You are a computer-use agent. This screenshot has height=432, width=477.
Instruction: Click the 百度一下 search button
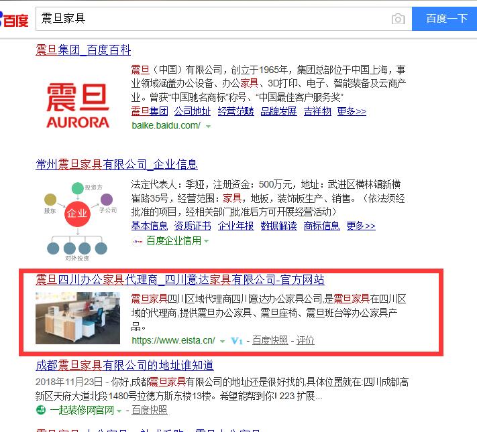click(444, 19)
